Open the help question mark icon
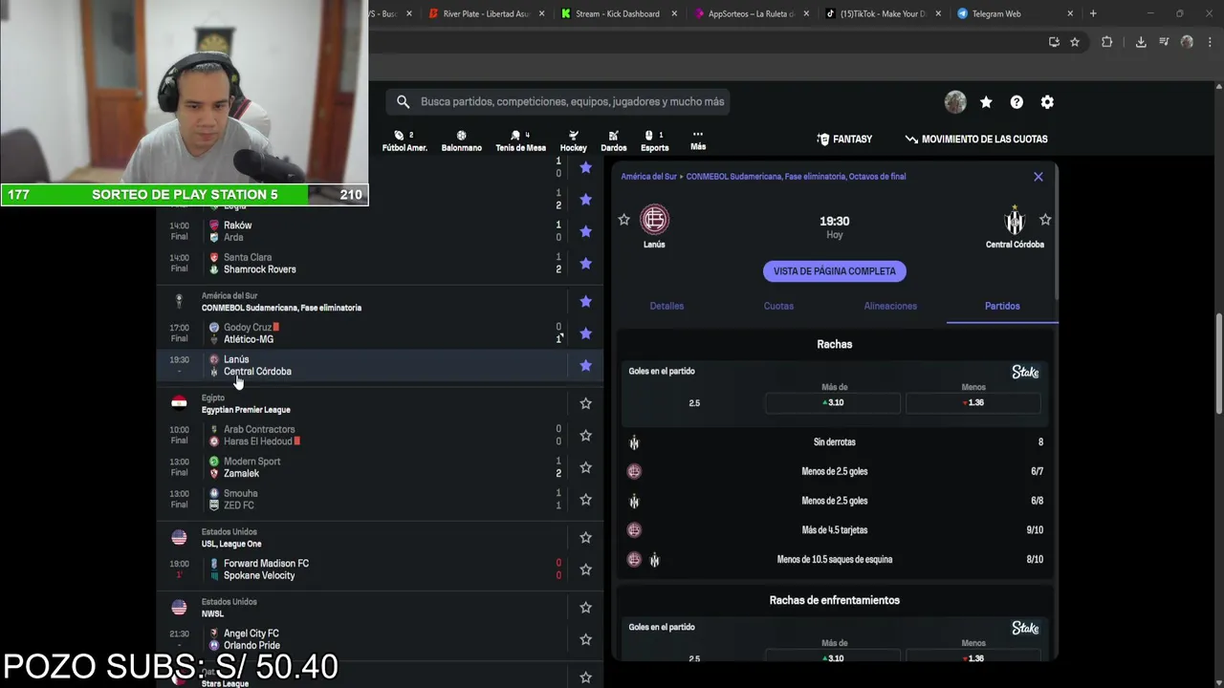The height and width of the screenshot is (688, 1224). 1016,101
